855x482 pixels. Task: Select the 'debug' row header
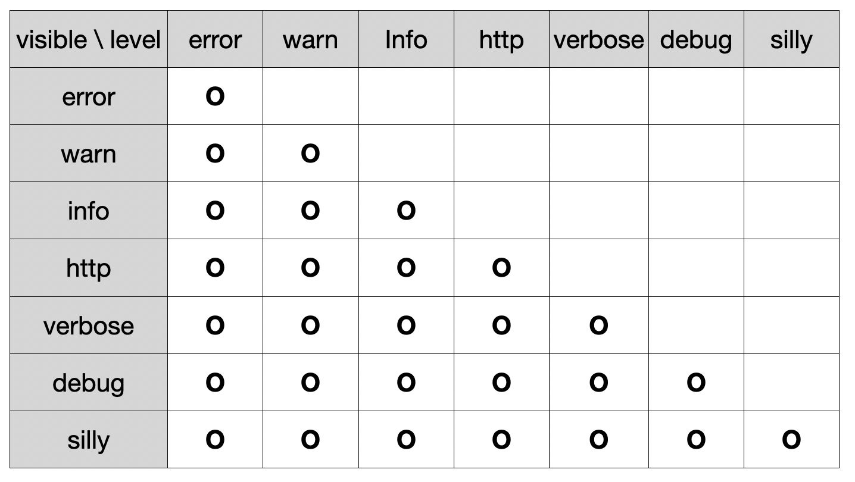89,382
